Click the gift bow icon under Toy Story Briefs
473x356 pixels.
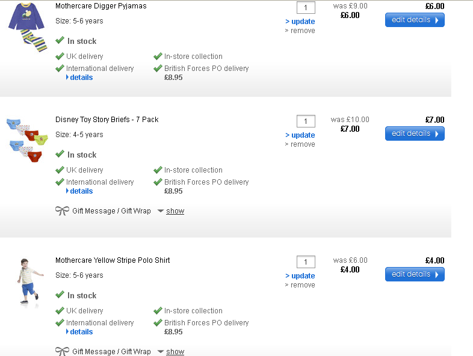(62, 211)
